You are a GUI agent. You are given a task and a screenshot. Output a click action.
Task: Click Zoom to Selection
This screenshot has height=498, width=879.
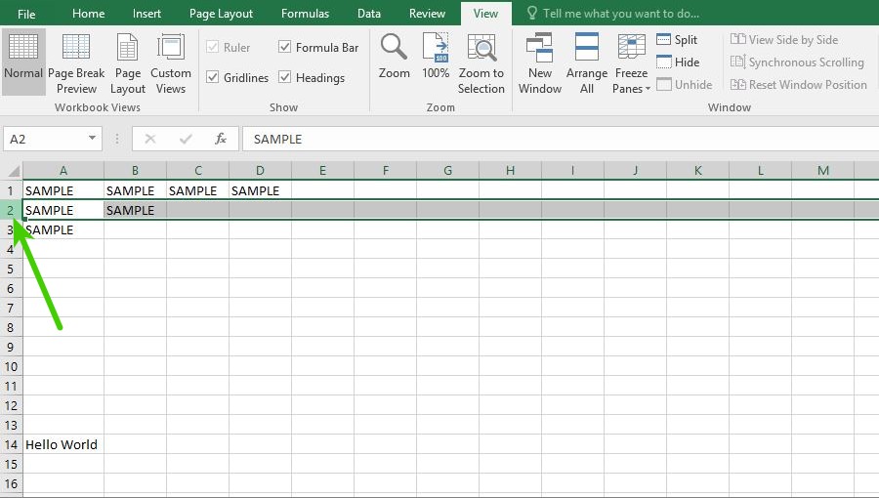point(481,63)
